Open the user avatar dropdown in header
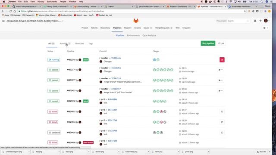Image resolution: width=276 pixels, height=155 pixels. [x=267, y=21]
